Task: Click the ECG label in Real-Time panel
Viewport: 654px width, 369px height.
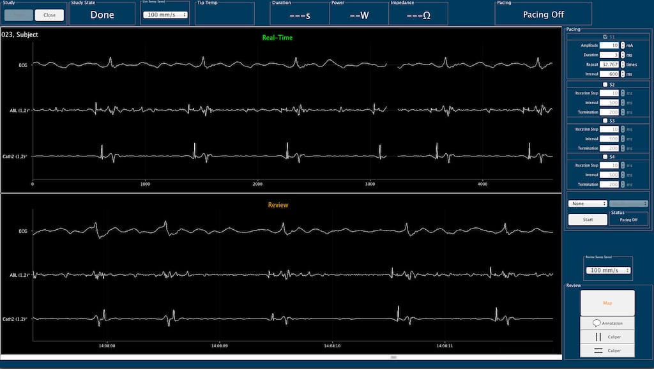Action: click(23, 65)
